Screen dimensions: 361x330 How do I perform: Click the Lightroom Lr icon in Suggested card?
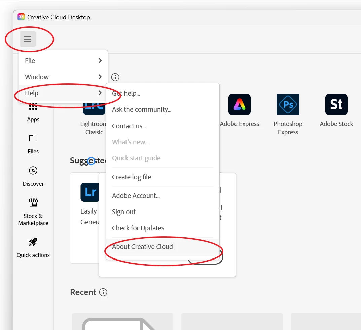pyautogui.click(x=90, y=192)
